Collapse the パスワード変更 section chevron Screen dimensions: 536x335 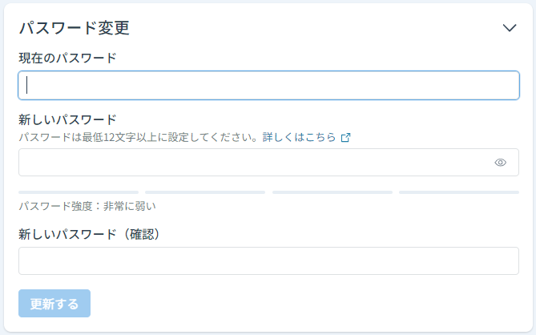(x=510, y=28)
